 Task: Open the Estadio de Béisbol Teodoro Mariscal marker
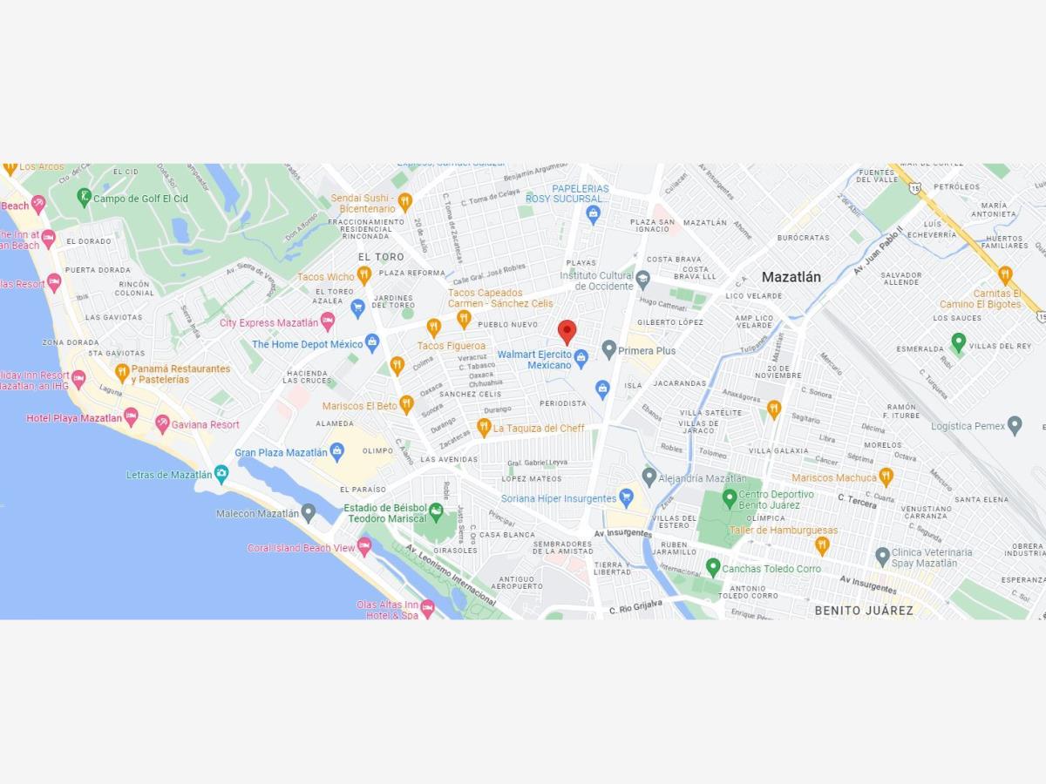[436, 512]
